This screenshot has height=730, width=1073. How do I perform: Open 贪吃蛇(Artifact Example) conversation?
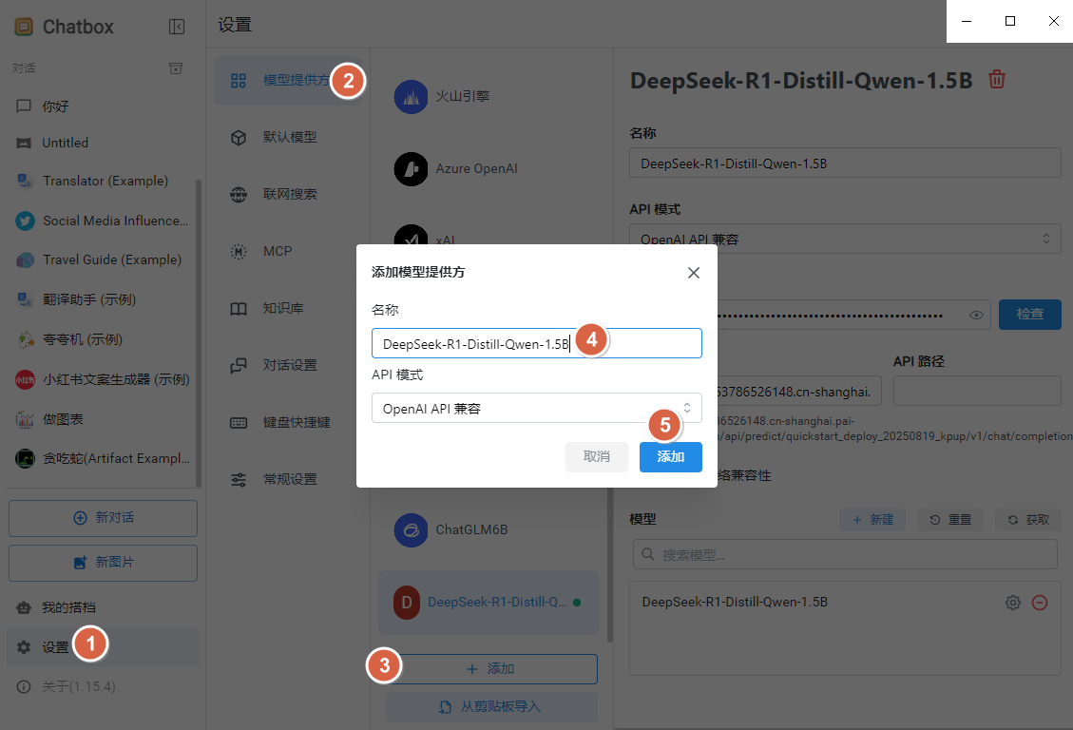click(x=103, y=458)
